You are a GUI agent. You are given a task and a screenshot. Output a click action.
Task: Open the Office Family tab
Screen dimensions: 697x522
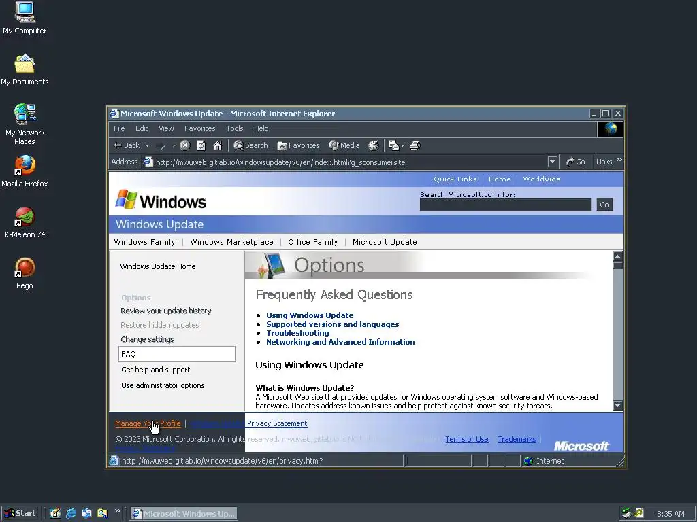313,242
